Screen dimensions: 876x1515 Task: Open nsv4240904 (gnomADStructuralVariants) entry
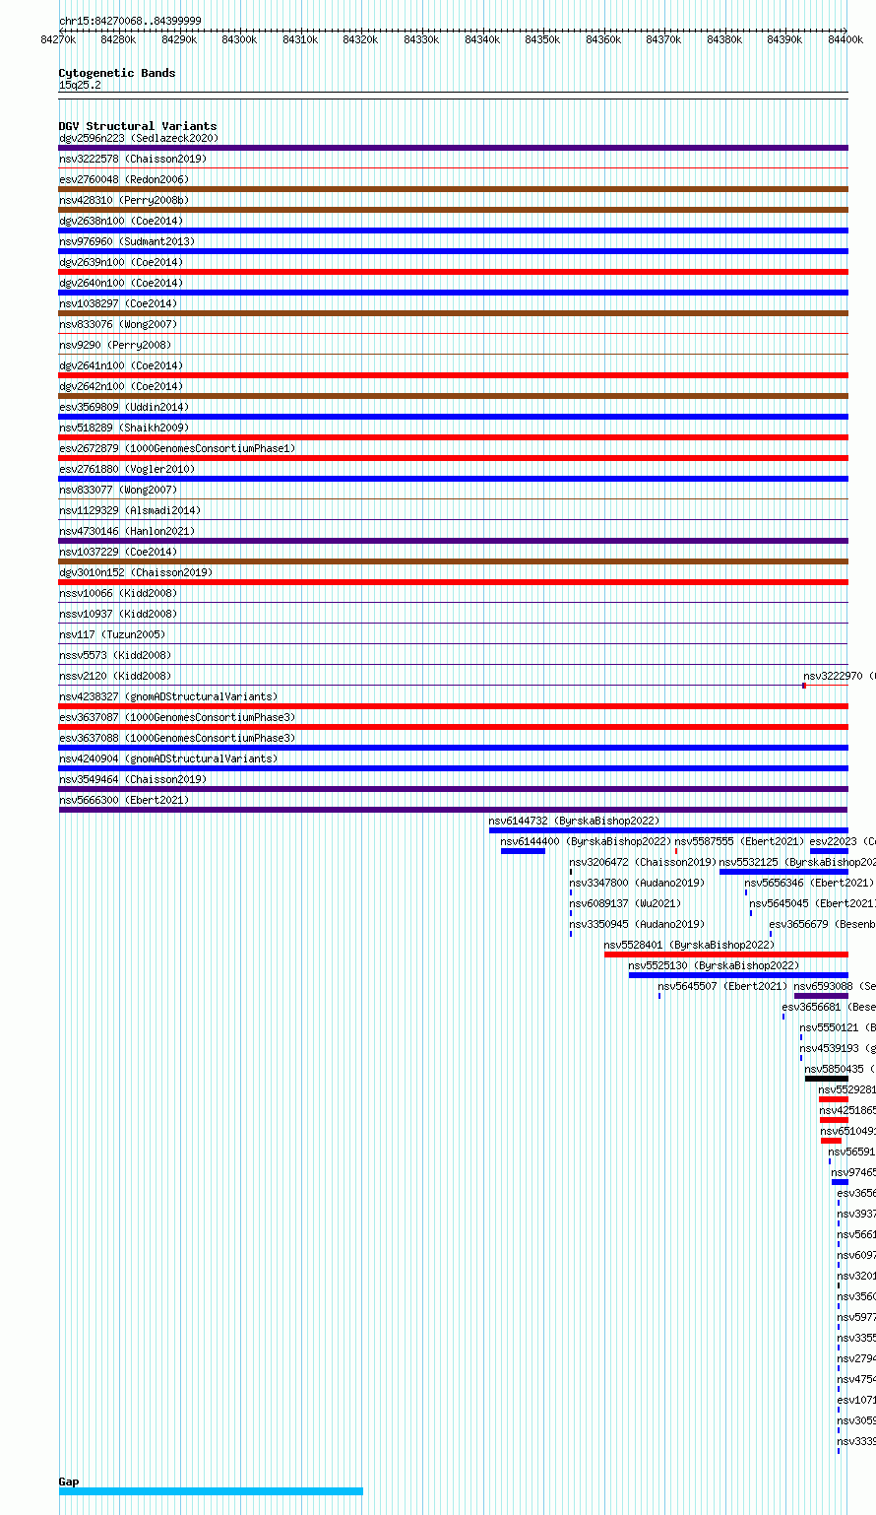[168, 758]
